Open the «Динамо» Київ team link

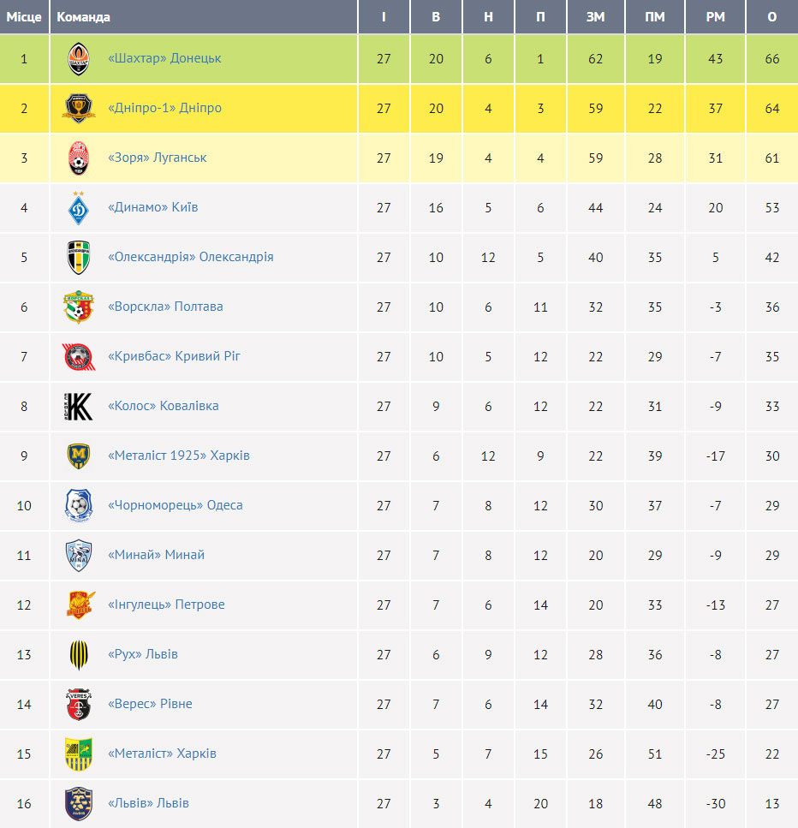[x=152, y=207]
